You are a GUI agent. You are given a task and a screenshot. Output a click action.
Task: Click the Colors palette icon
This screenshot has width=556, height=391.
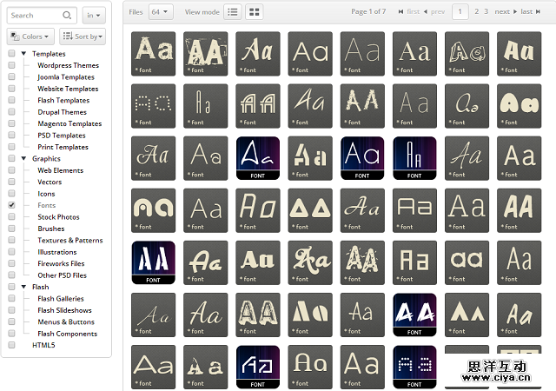(16, 36)
